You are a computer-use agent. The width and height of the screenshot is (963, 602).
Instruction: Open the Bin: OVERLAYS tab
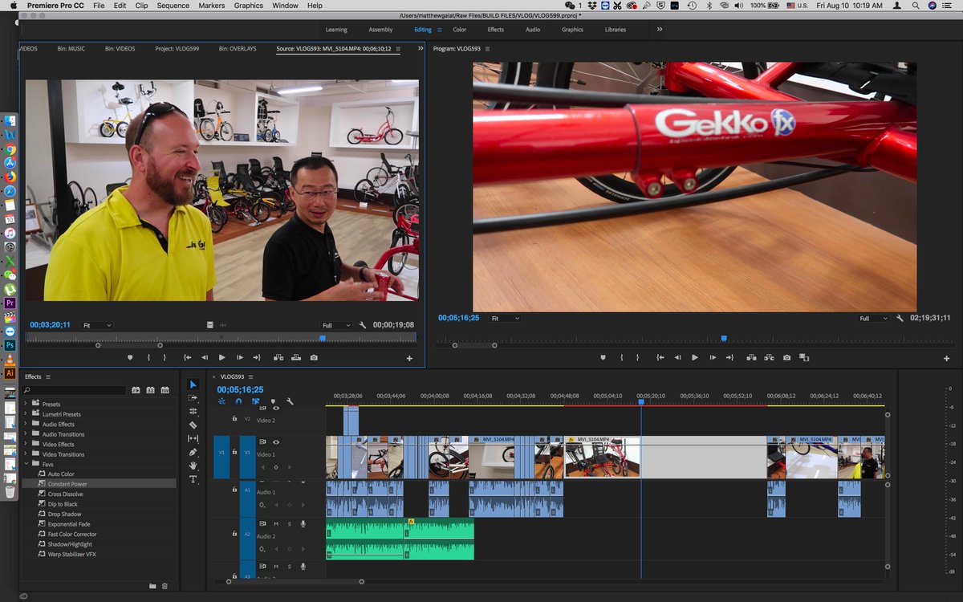click(238, 49)
